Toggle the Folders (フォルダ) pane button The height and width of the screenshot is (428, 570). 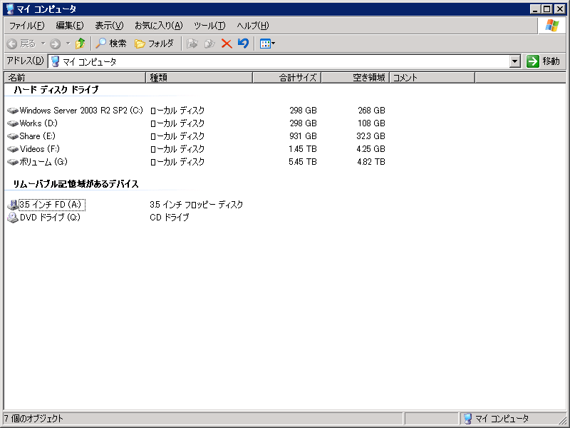(x=154, y=44)
